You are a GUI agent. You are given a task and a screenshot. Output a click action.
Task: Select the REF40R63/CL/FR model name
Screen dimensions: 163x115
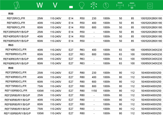[x=16, y=50]
